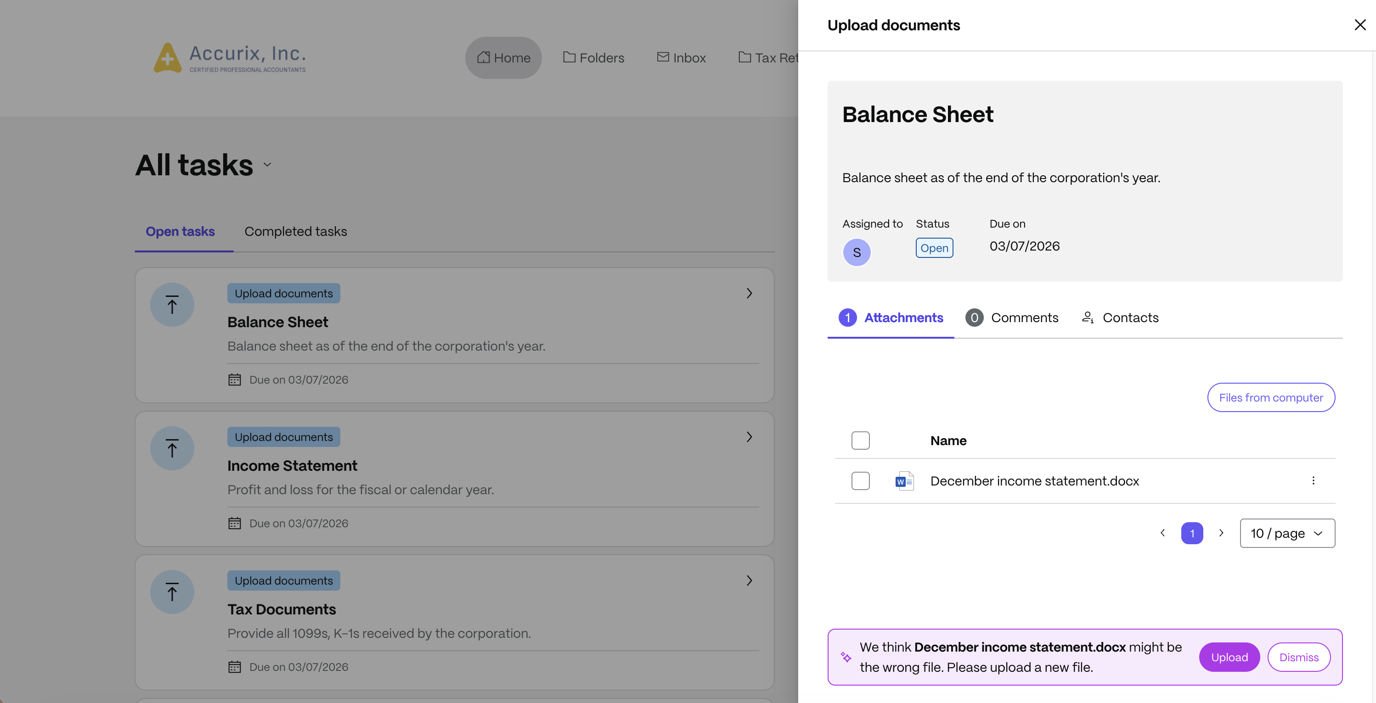Go to the previous attachments page
This screenshot has width=1376, height=703.
tap(1162, 533)
